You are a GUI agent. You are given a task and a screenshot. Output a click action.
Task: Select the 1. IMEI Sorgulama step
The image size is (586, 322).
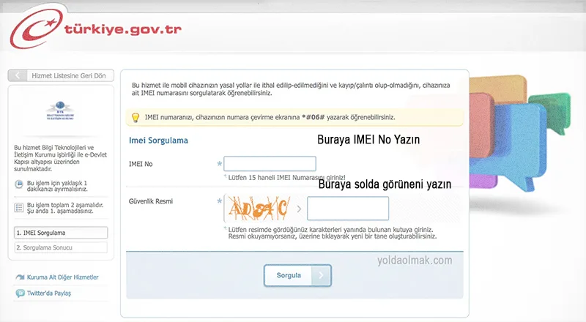(60, 233)
